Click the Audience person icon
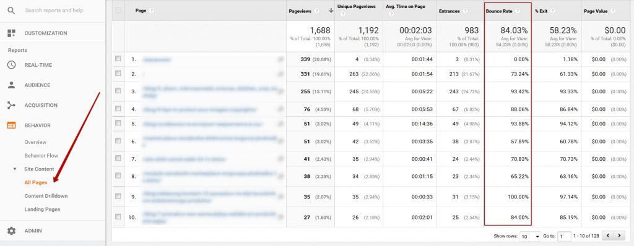Screen dimensions: 634x246 pyautogui.click(x=11, y=85)
